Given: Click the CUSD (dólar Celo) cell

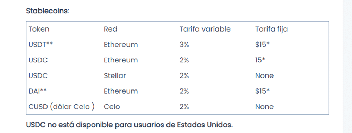Looking at the screenshot, I should pos(61,107).
